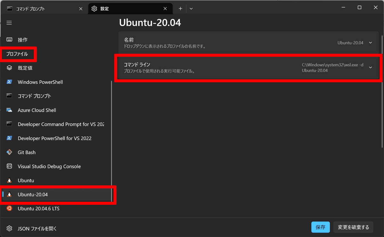
Task: Close the コマンド プロンプト tab
Action: pyautogui.click(x=81, y=9)
